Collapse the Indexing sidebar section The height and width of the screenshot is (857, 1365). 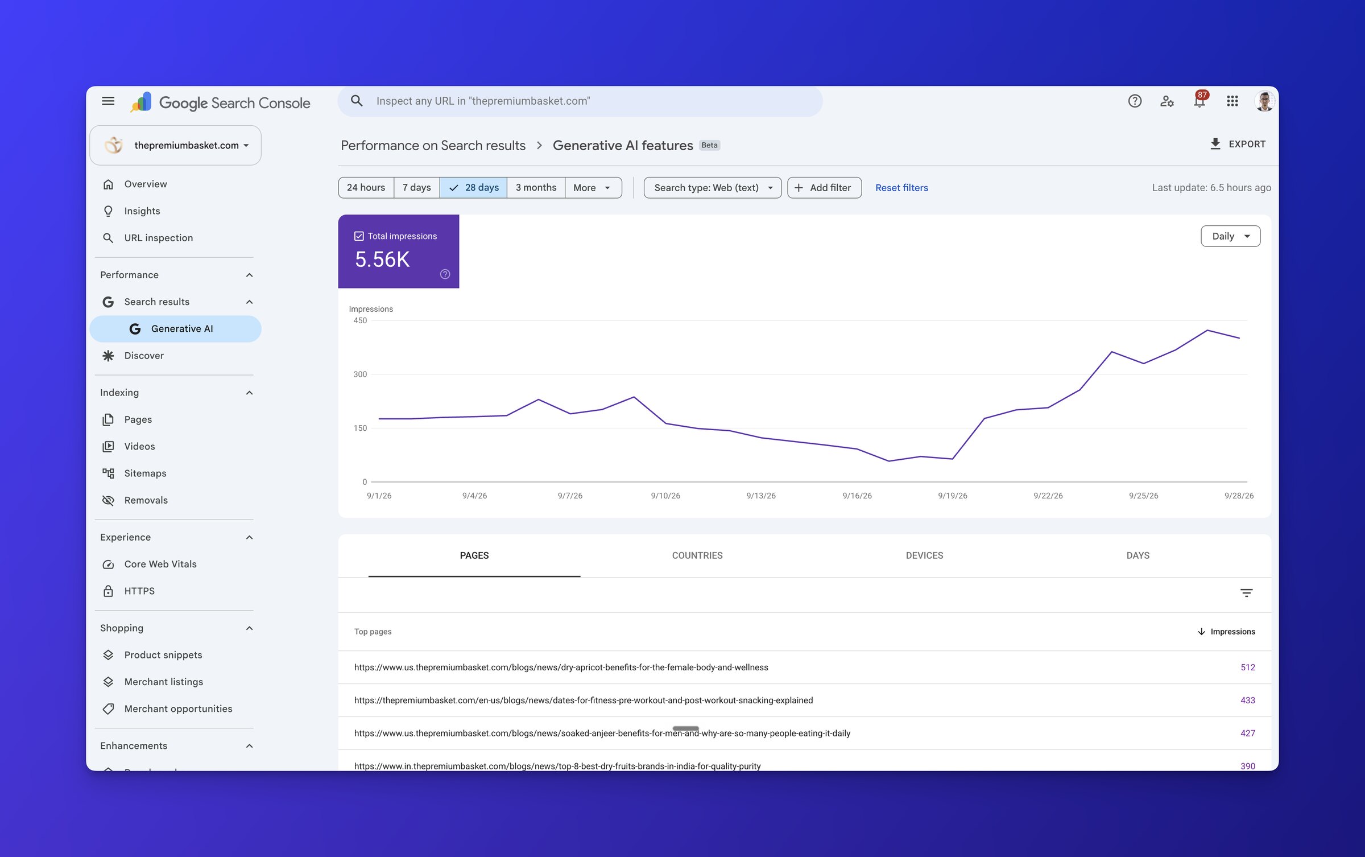[249, 393]
